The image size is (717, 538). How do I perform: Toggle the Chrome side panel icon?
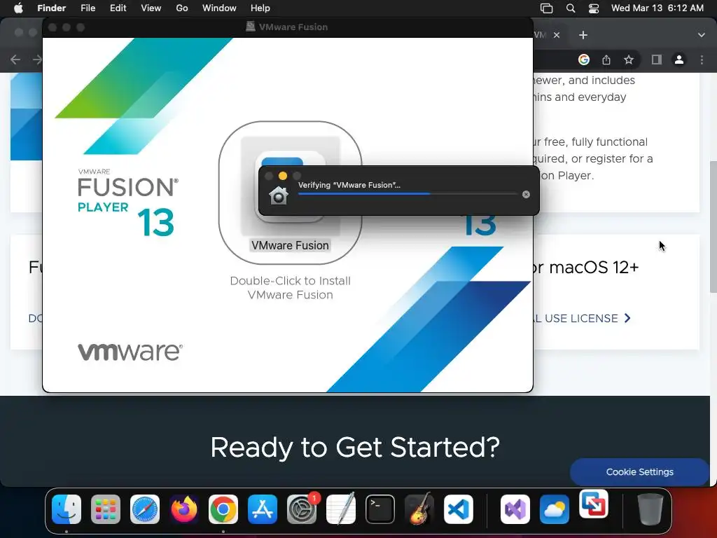pos(657,60)
